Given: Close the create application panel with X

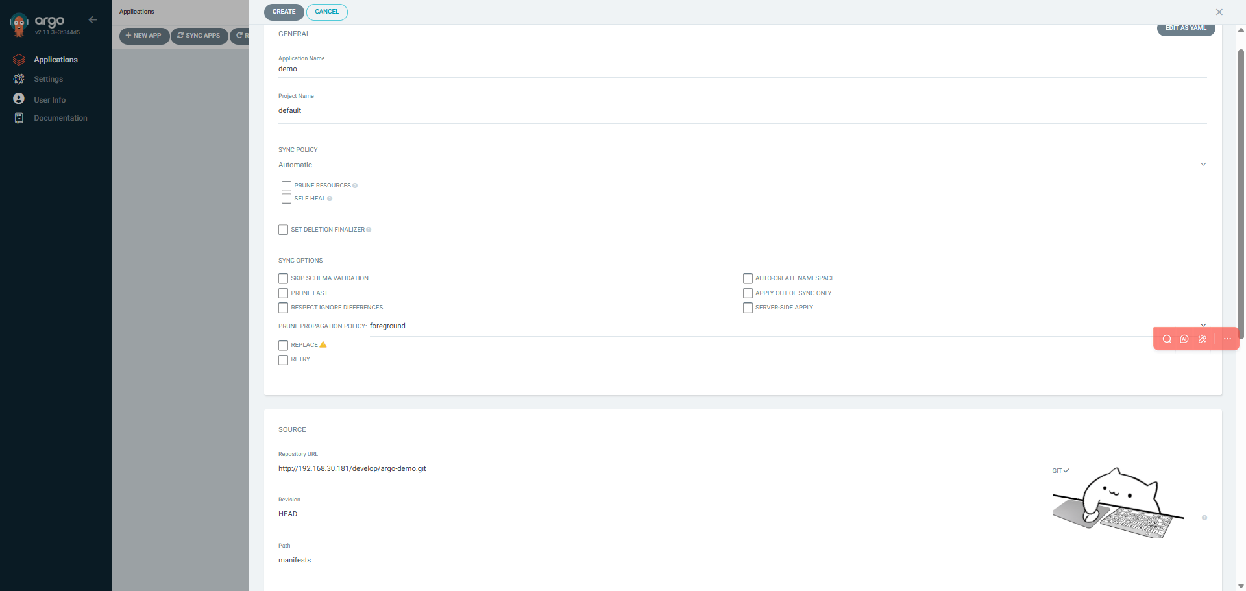Looking at the screenshot, I should (1219, 12).
